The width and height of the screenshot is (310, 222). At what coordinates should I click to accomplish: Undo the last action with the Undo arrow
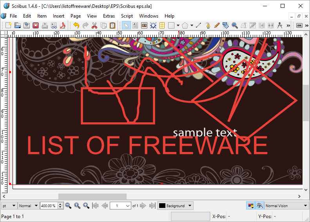point(76,25)
